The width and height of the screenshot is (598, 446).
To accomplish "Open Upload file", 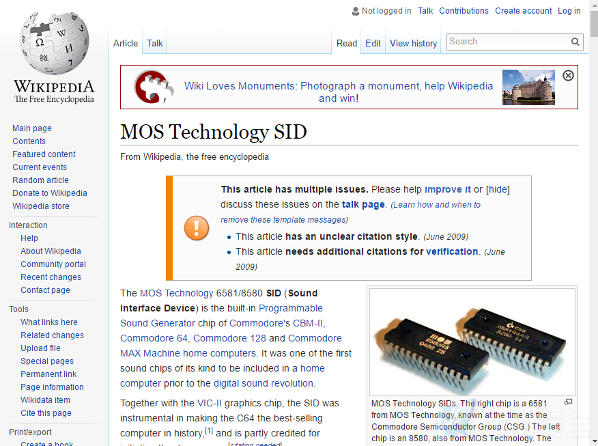I will tap(40, 348).
